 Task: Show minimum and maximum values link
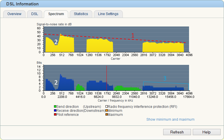[x=170, y=120]
